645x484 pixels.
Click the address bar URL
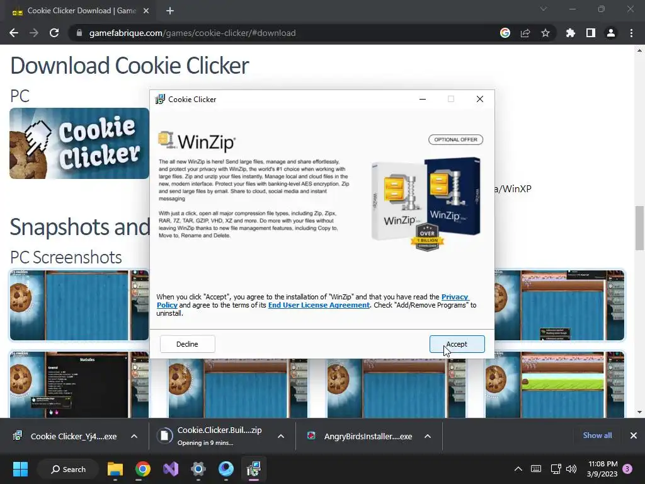click(x=192, y=33)
